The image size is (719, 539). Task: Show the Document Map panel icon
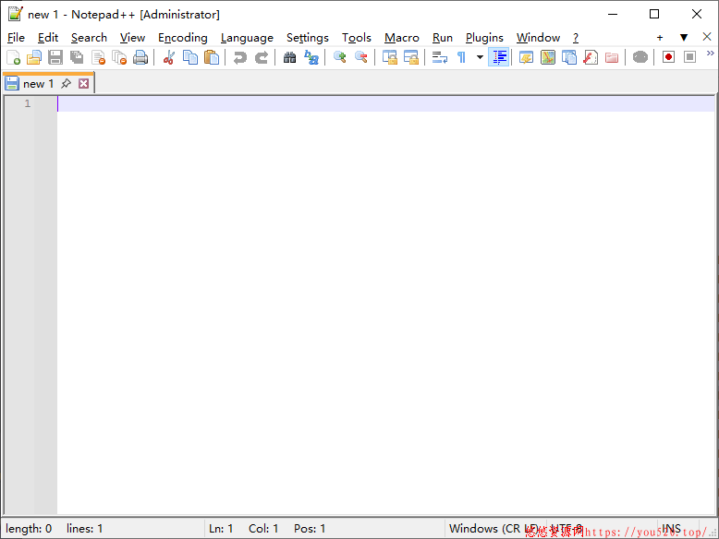pyautogui.click(x=547, y=58)
